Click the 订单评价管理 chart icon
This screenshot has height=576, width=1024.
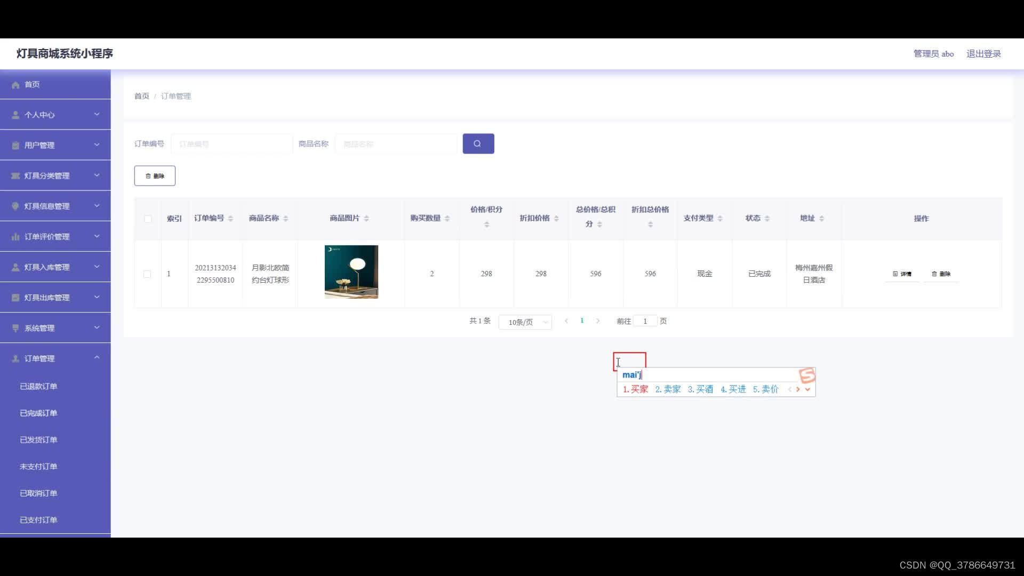15,237
